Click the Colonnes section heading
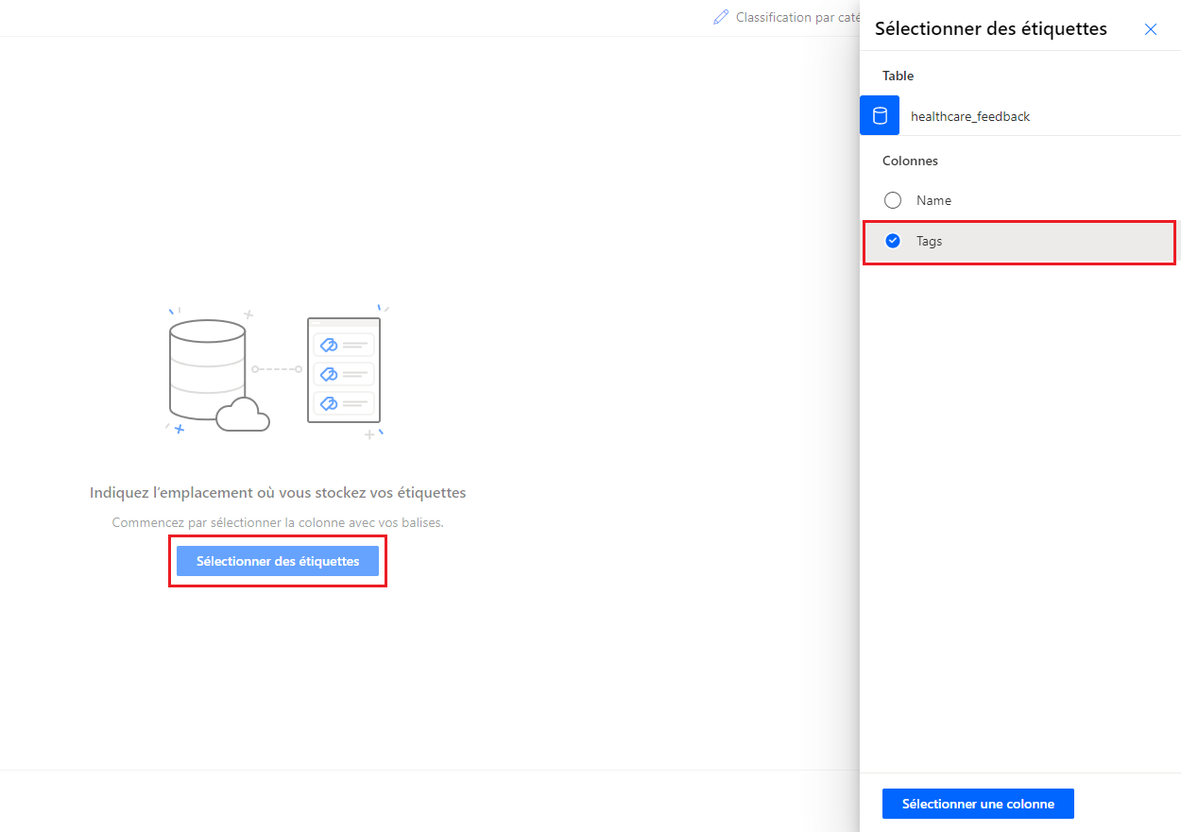The height and width of the screenshot is (832, 1181). click(910, 161)
